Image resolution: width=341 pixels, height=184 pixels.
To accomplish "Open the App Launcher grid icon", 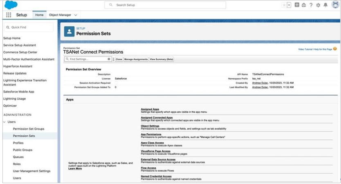I will coord(9,15).
